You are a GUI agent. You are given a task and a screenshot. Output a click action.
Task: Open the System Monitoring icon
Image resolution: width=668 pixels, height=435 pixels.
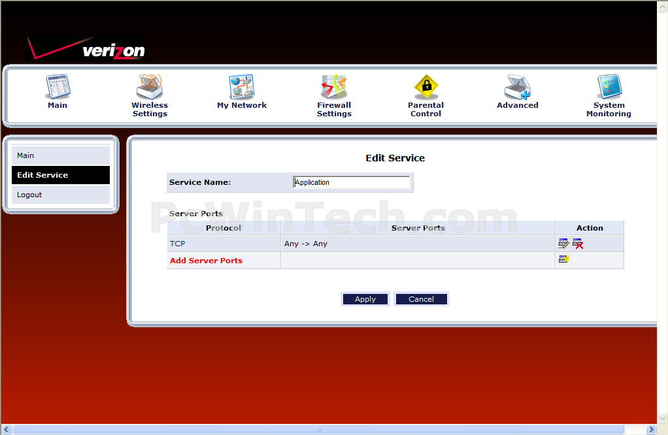pyautogui.click(x=609, y=87)
